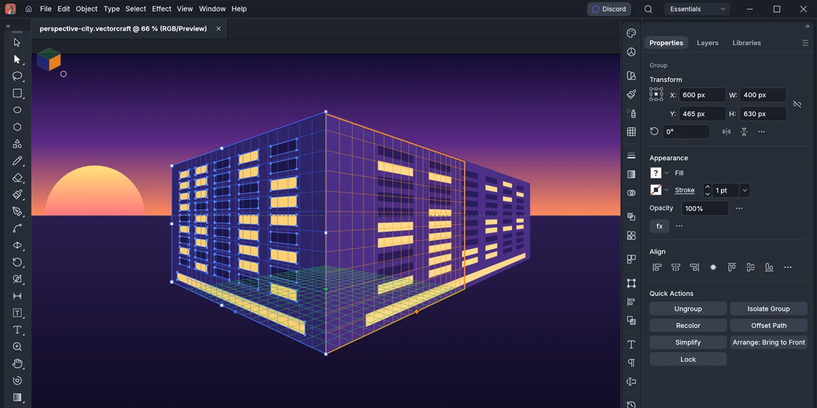Select the Direct Selection tool
Screen dimensions: 817x408
click(x=18, y=59)
